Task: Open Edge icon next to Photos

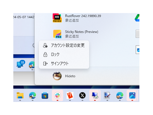Action: click(x=120, y=95)
